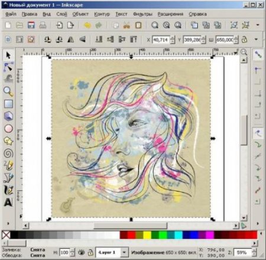Click the Import icon
The image size is (266, 260).
[x=59, y=25]
